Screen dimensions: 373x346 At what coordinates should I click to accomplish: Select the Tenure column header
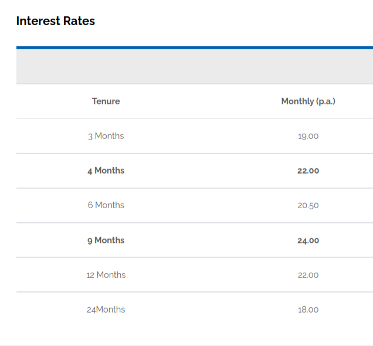click(x=106, y=101)
